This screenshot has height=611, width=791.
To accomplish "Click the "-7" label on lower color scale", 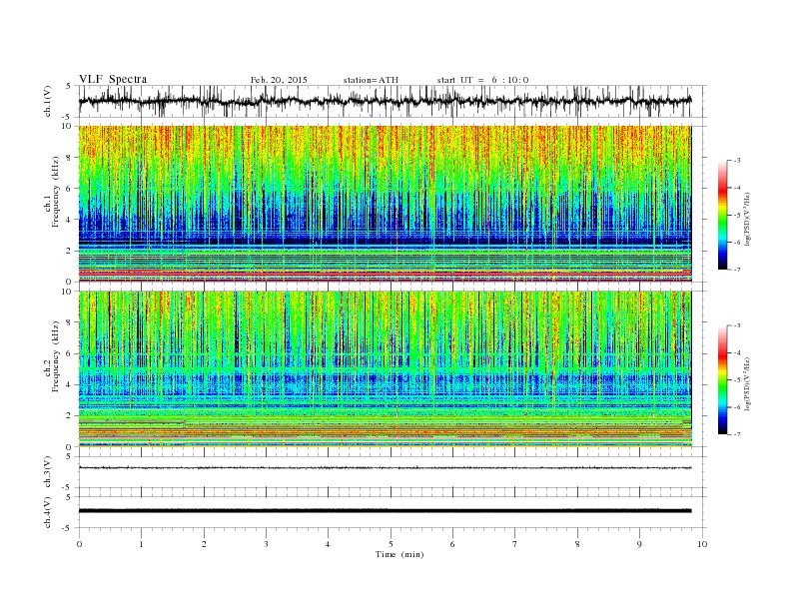I will pos(737,434).
